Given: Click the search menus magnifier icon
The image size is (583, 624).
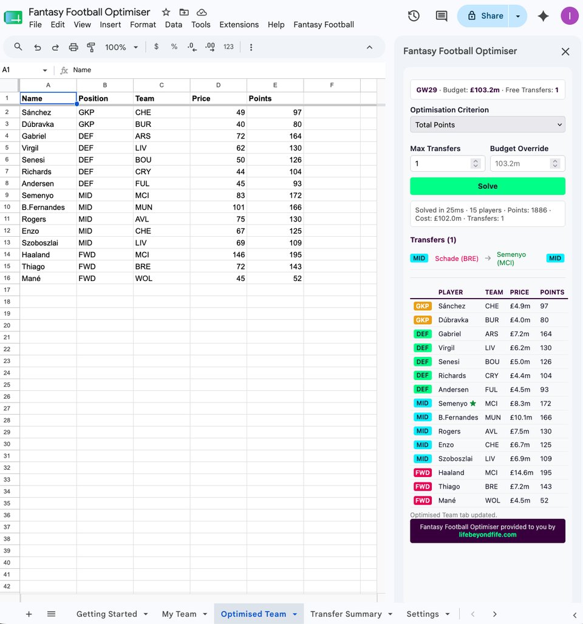Looking at the screenshot, I should pyautogui.click(x=18, y=47).
